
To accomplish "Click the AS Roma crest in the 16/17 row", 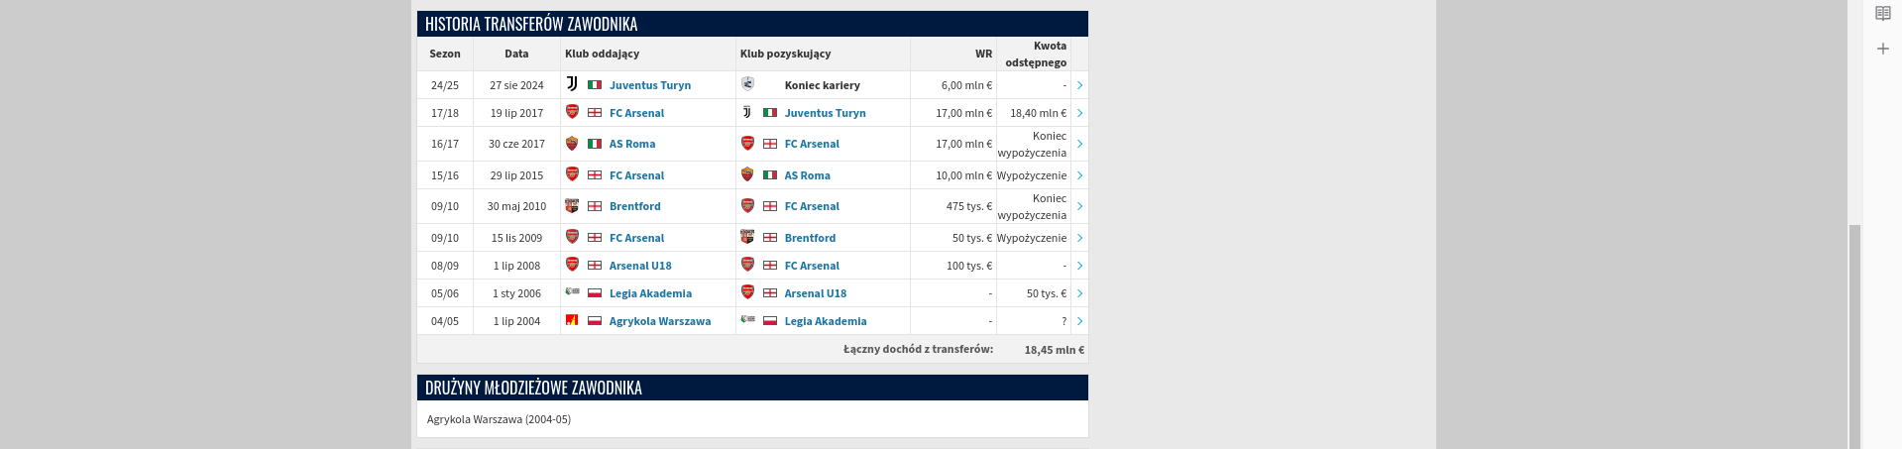I will (x=572, y=144).
